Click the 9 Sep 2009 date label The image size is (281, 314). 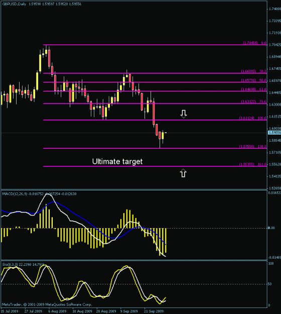(x=129, y=311)
